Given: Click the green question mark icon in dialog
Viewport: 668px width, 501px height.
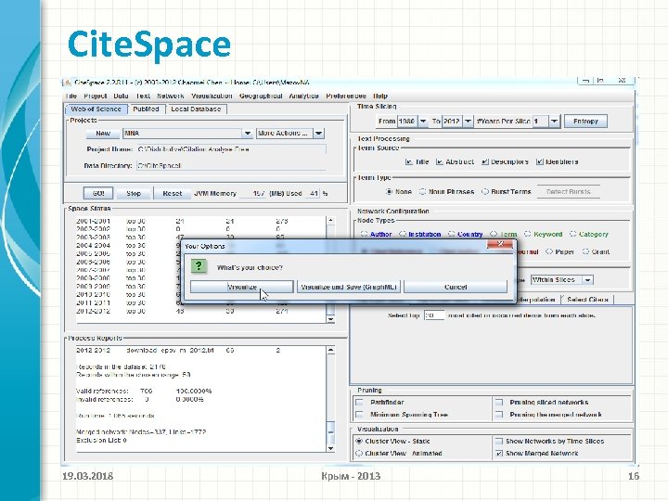Looking at the screenshot, I should pos(199,266).
